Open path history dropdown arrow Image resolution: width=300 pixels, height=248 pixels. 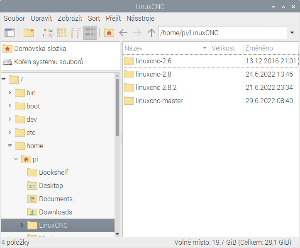pos(292,33)
